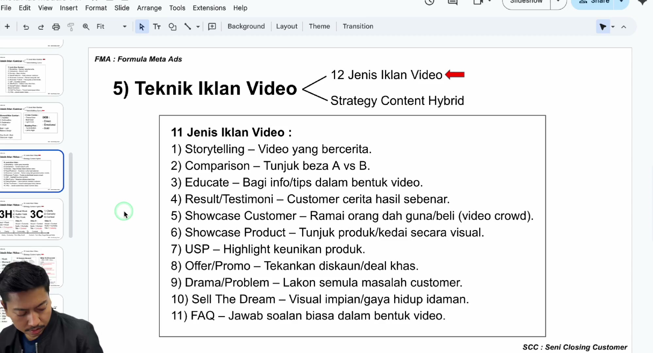Expand the pointer mode dropdown arrow
Image resolution: width=653 pixels, height=353 pixels.
click(613, 27)
